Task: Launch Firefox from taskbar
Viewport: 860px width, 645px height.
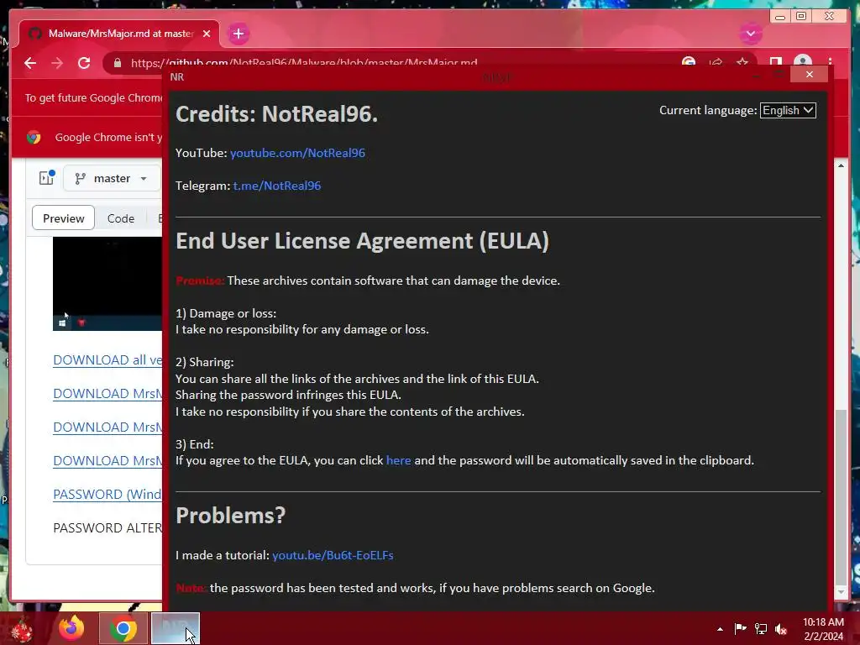Action: click(x=72, y=628)
